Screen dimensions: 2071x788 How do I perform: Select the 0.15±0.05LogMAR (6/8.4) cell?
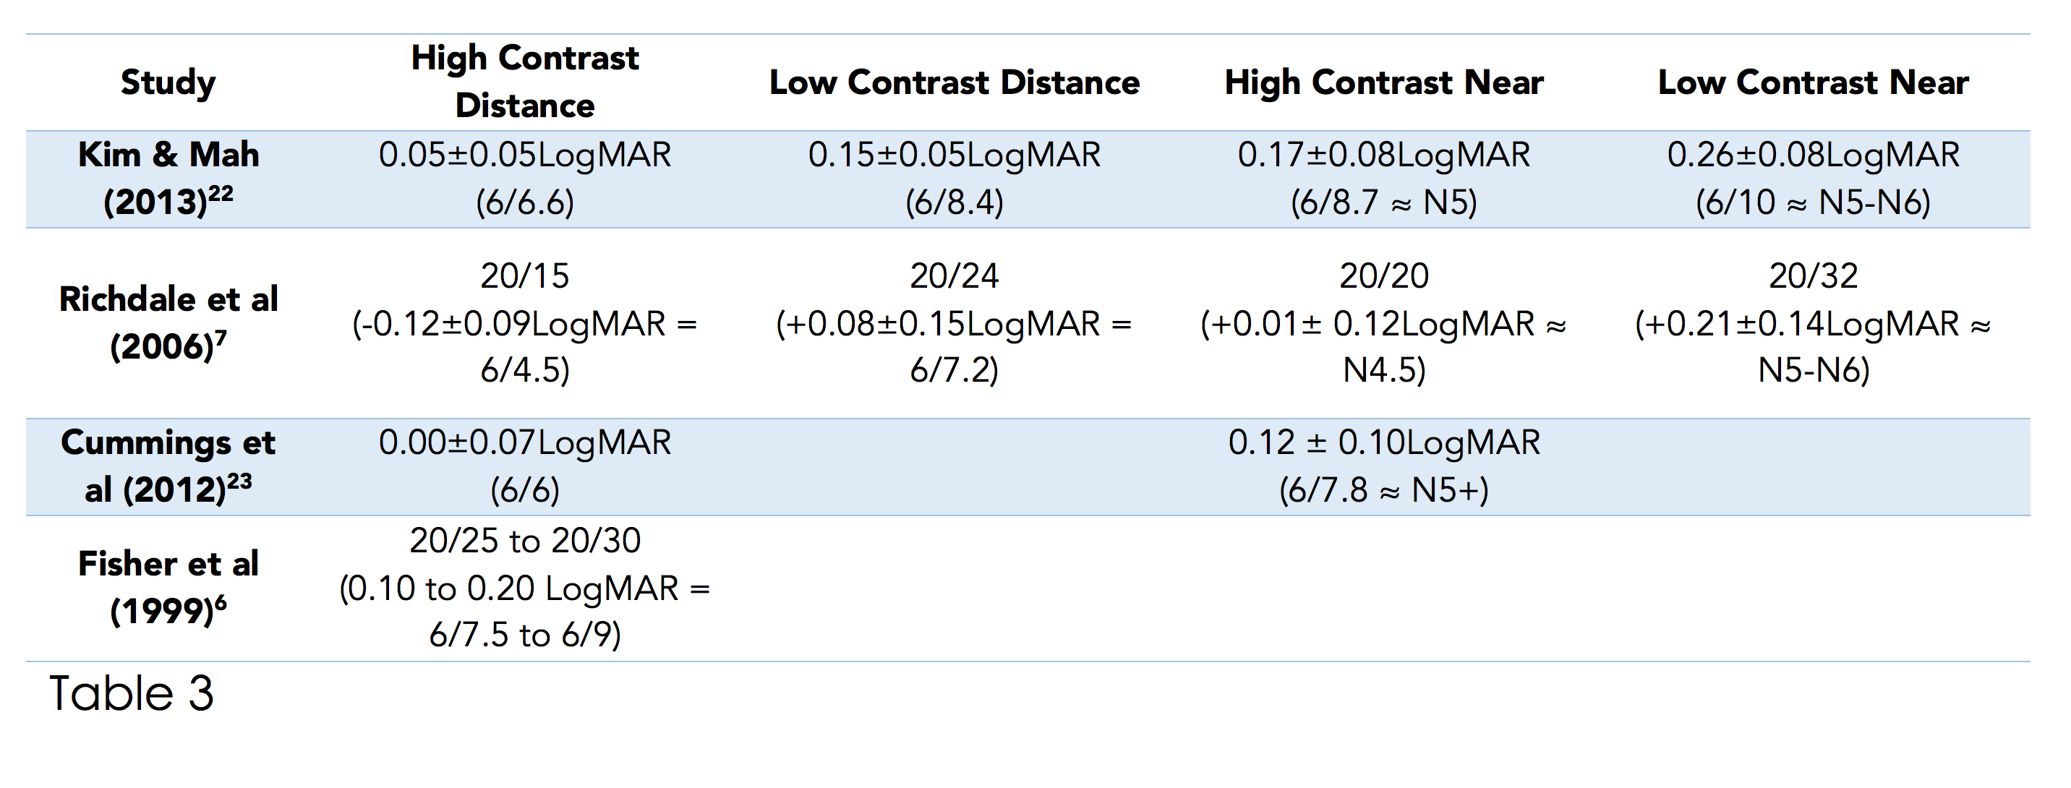[x=955, y=178]
